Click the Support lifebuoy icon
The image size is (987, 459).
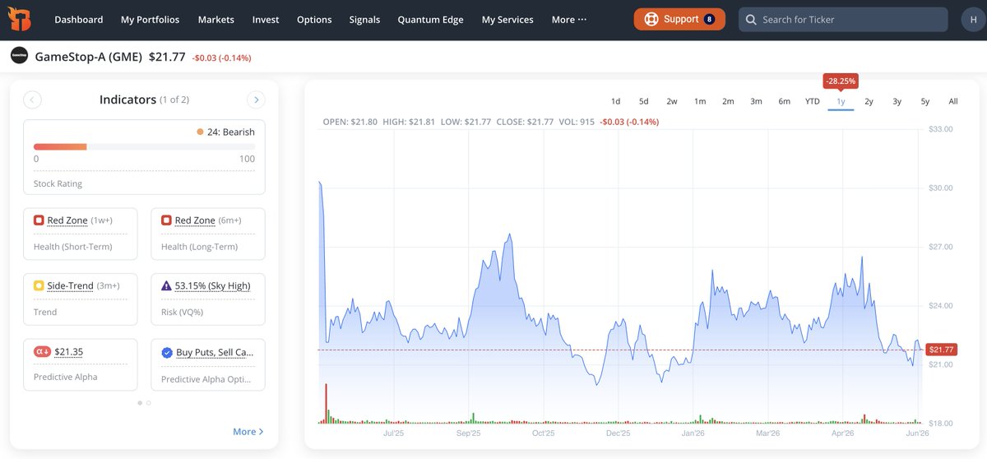[x=651, y=19]
